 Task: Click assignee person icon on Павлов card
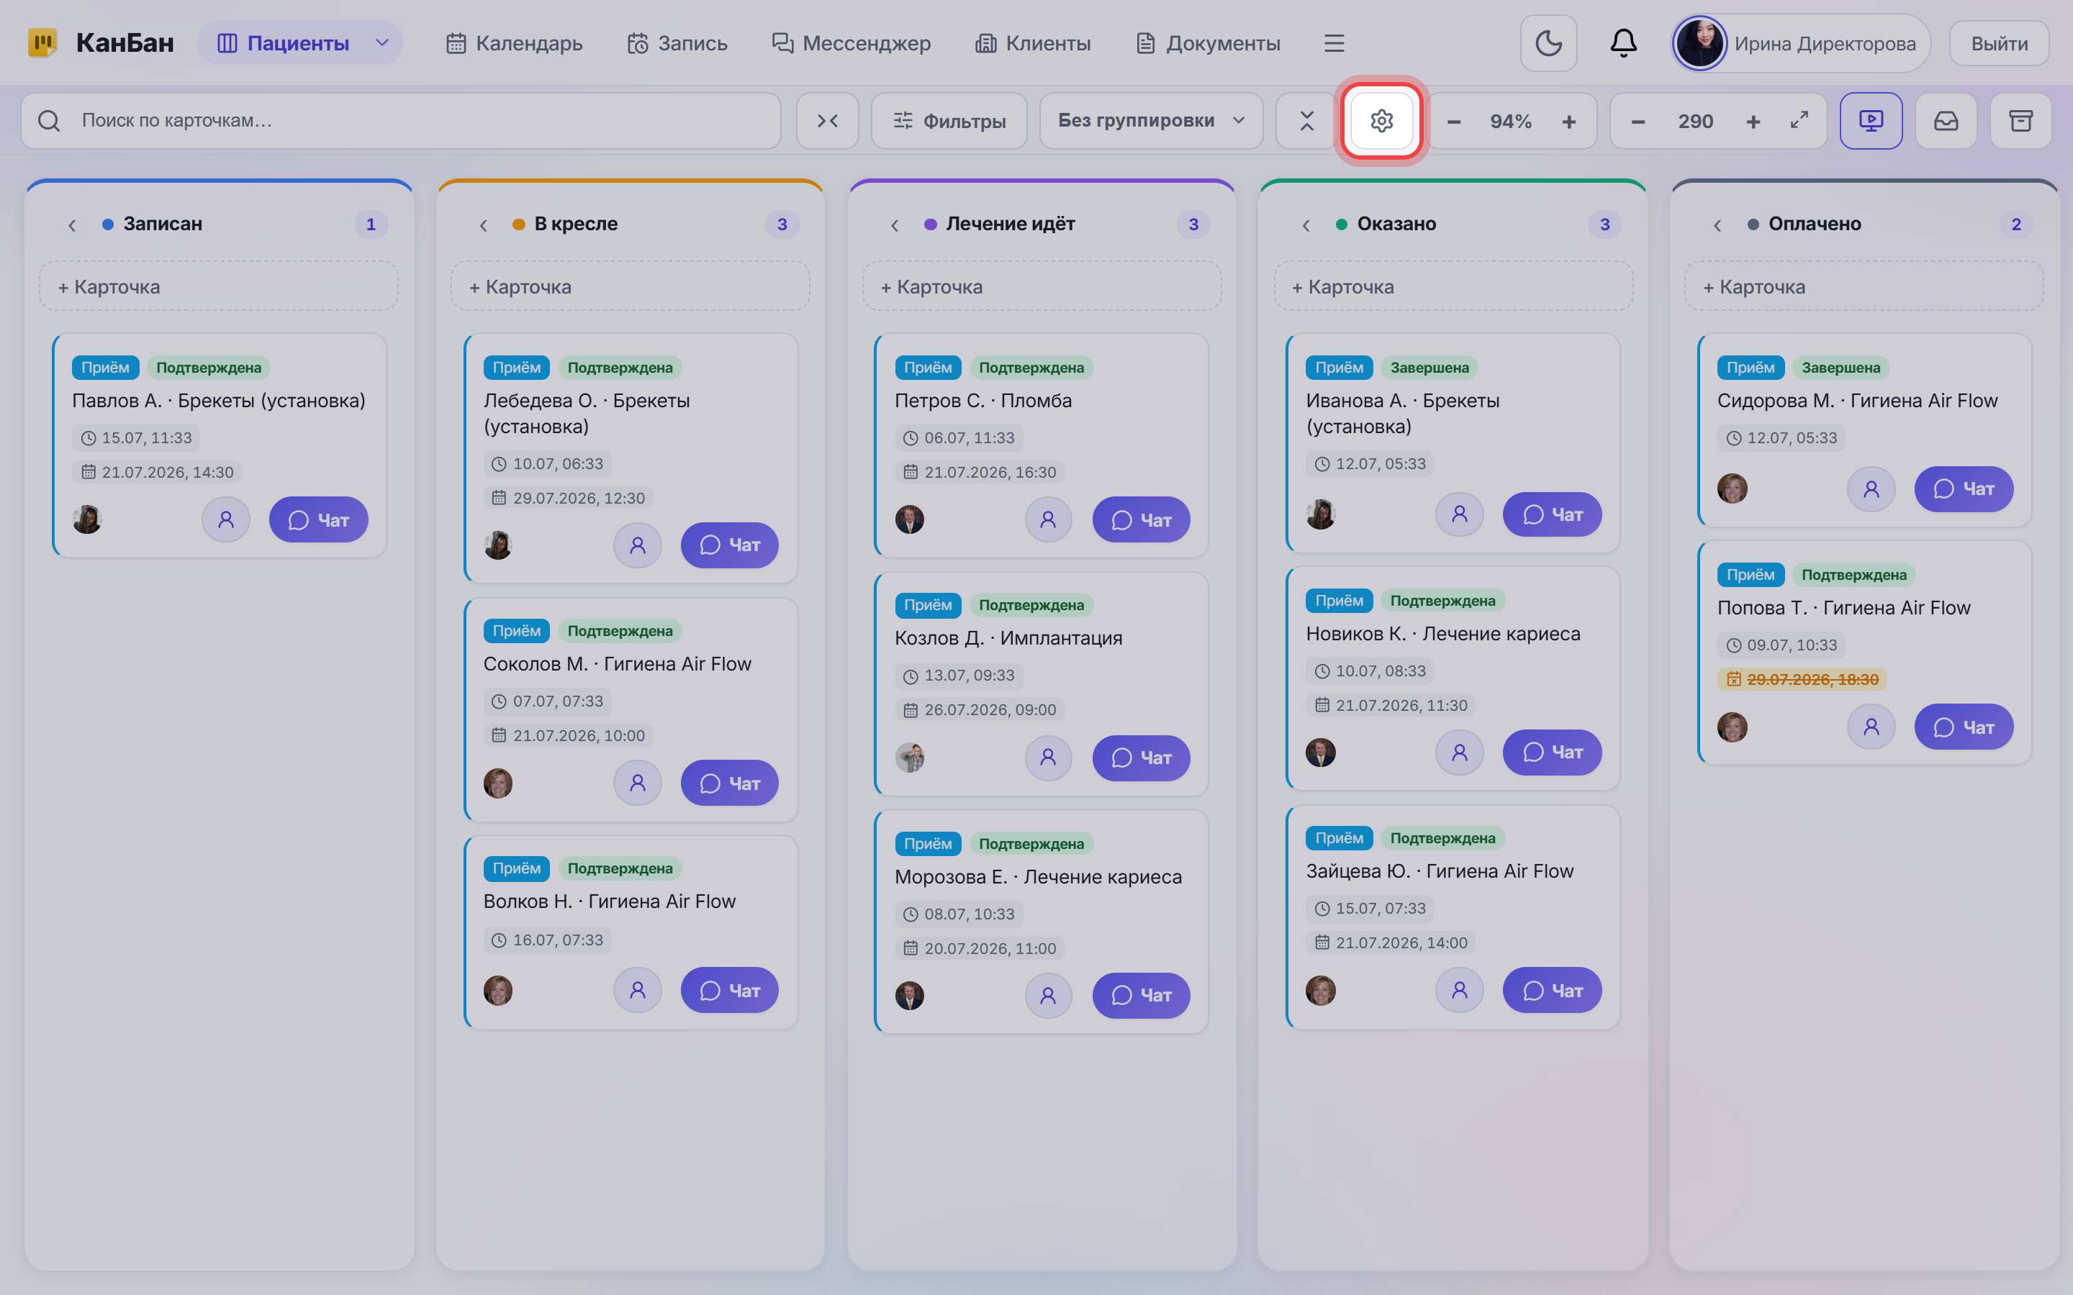226,520
